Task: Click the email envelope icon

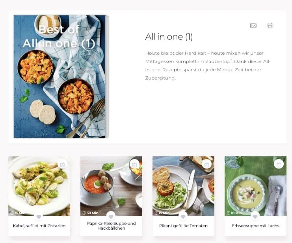Action: (x=253, y=26)
